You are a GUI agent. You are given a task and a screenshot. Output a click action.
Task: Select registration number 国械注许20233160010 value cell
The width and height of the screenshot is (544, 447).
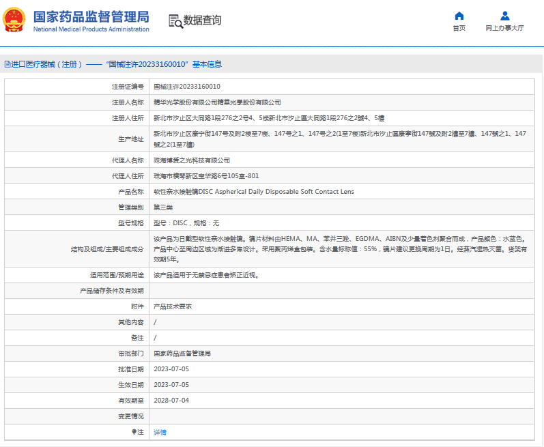tap(187, 87)
